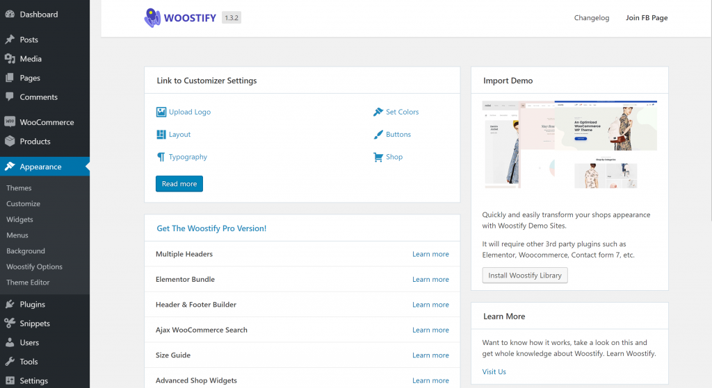This screenshot has width=712, height=388.
Task: Click the Join FB Page link
Action: click(x=647, y=17)
